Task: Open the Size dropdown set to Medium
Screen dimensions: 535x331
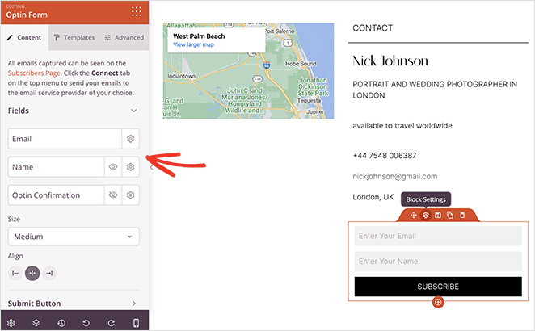Action: click(x=74, y=237)
